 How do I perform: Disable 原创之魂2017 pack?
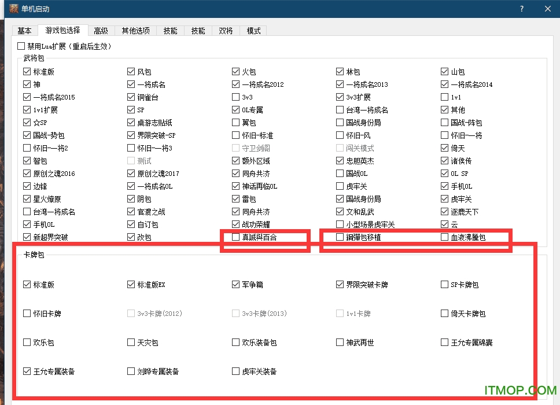131,174
